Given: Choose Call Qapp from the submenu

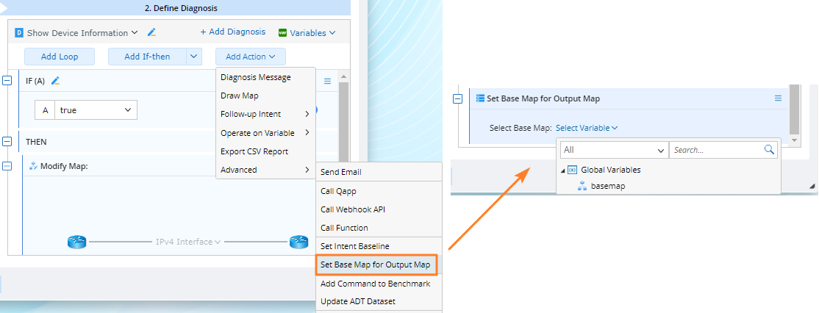Looking at the screenshot, I should 379,191.
